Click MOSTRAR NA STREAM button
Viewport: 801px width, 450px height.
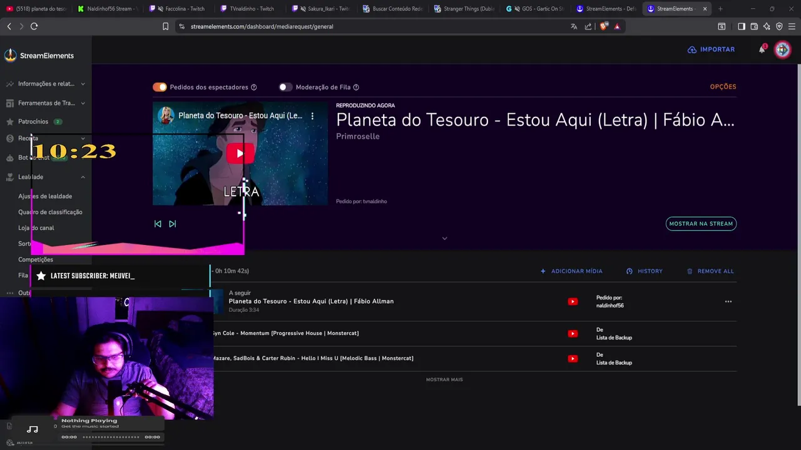[701, 224]
